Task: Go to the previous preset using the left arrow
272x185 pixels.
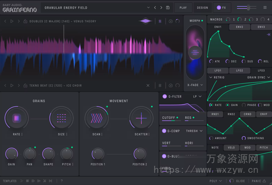Action: [x=155, y=7]
